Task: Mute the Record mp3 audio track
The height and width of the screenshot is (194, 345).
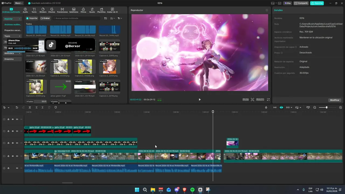Action: [17, 168]
